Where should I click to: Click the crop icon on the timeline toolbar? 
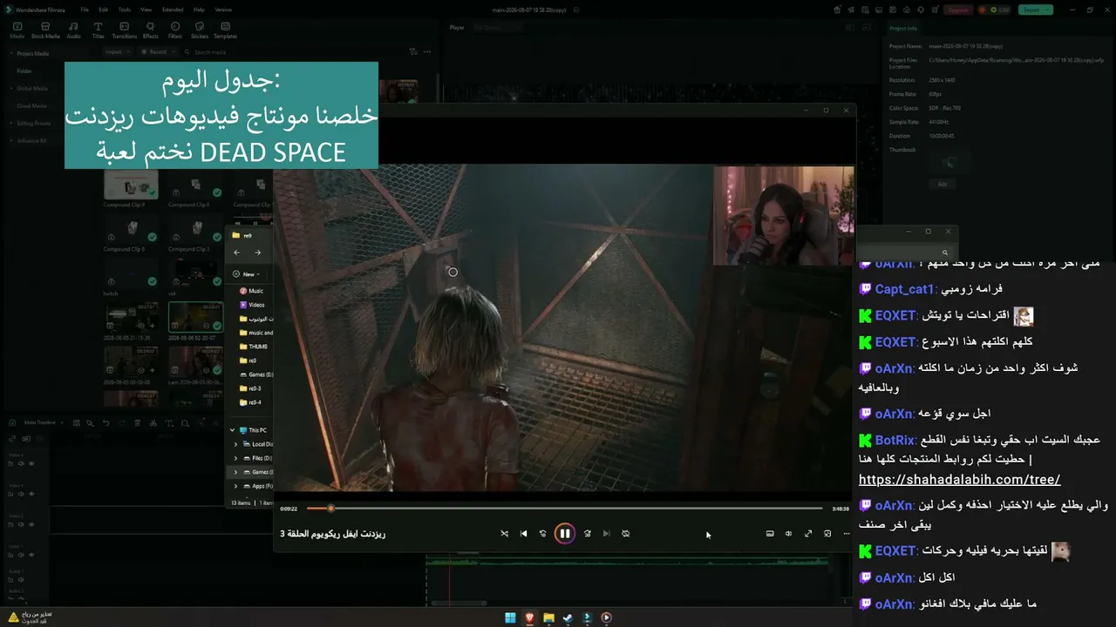(x=186, y=423)
